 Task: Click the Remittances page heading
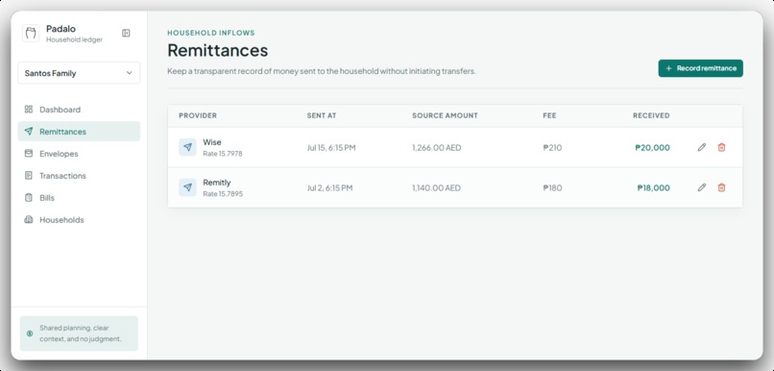click(218, 50)
